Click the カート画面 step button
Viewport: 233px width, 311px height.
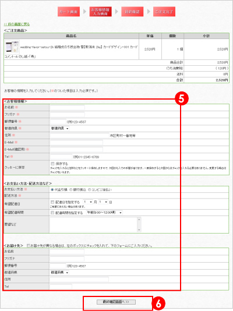click(x=69, y=12)
